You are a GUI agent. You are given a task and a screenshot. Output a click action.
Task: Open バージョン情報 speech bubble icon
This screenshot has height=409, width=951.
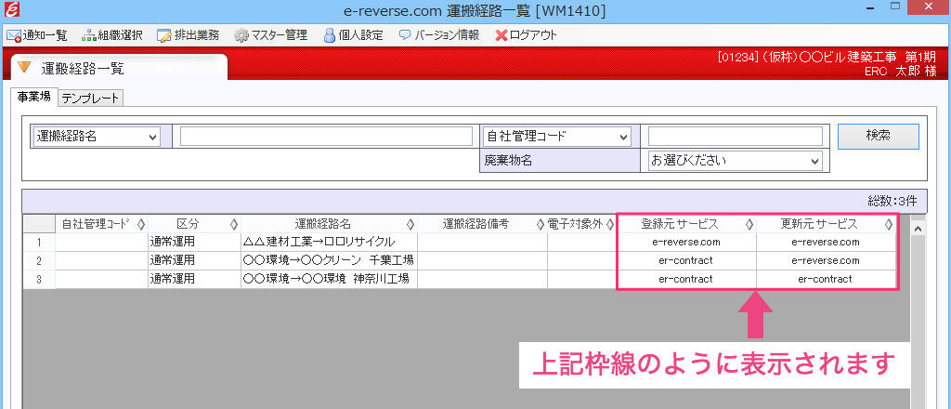coord(404,35)
